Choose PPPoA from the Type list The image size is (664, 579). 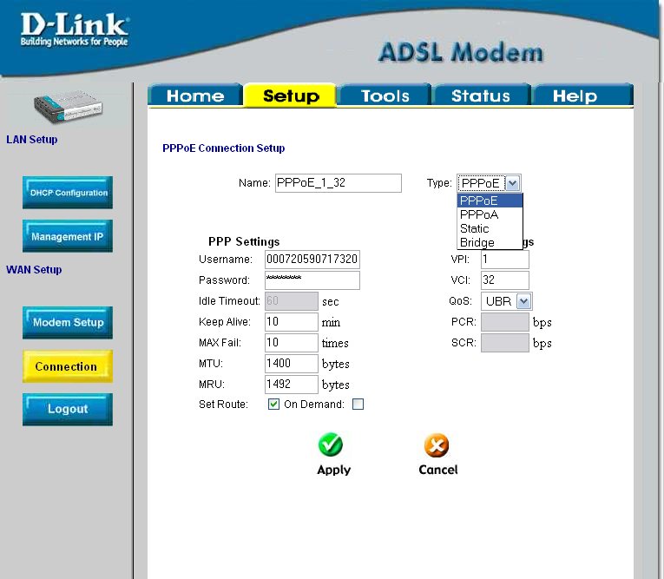(x=490, y=214)
